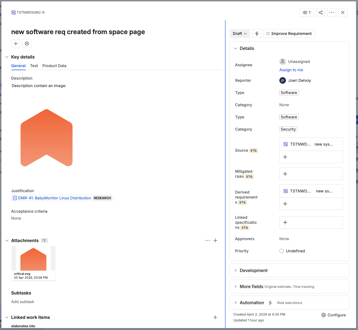Click the issue title text
Image resolution: width=358 pixels, height=330 pixels.
pyautogui.click(x=78, y=32)
